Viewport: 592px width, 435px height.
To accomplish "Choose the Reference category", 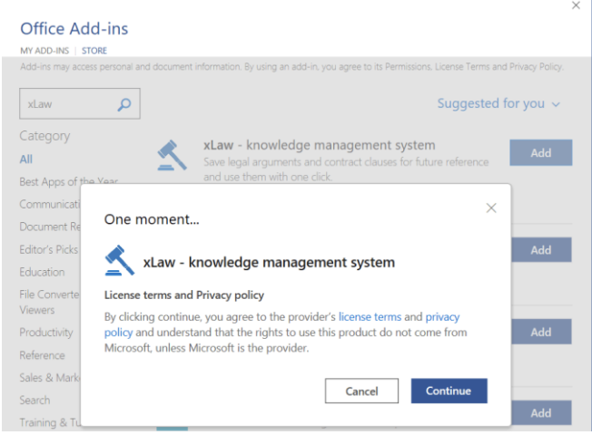I will tap(42, 355).
